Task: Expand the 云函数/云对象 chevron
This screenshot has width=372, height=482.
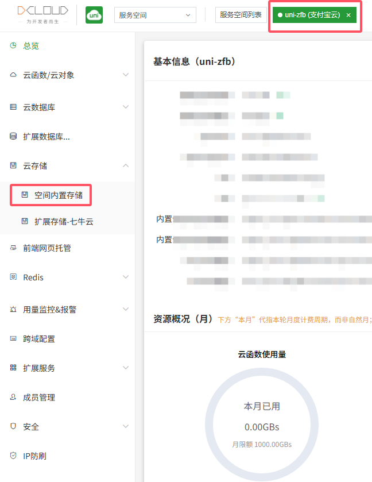Action: [126, 75]
